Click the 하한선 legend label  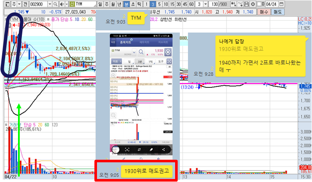tap(181, 19)
